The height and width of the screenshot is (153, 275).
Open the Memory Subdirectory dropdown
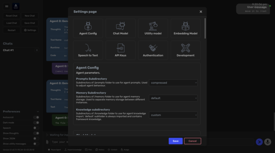[x=173, y=98]
